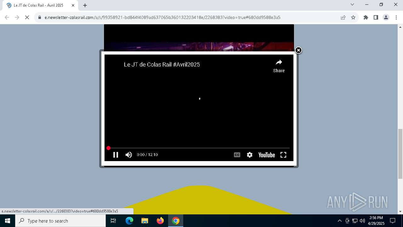
Task: Open Windows Start menu
Action: pos(8,221)
